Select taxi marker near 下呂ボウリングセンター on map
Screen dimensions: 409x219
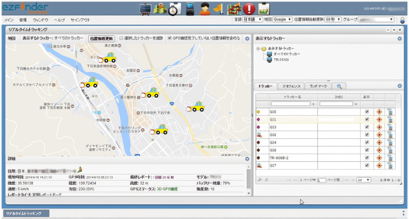coord(158,130)
